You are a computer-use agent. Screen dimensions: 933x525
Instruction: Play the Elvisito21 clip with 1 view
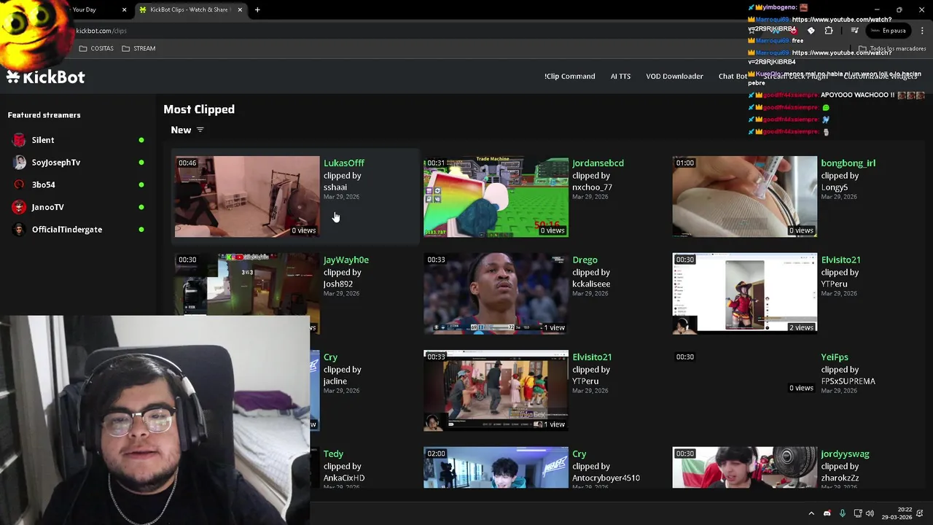pyautogui.click(x=496, y=390)
